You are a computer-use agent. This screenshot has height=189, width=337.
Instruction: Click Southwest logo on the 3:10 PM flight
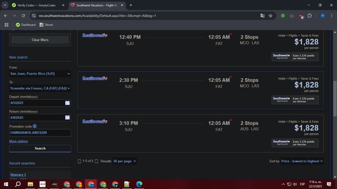click(x=95, y=121)
